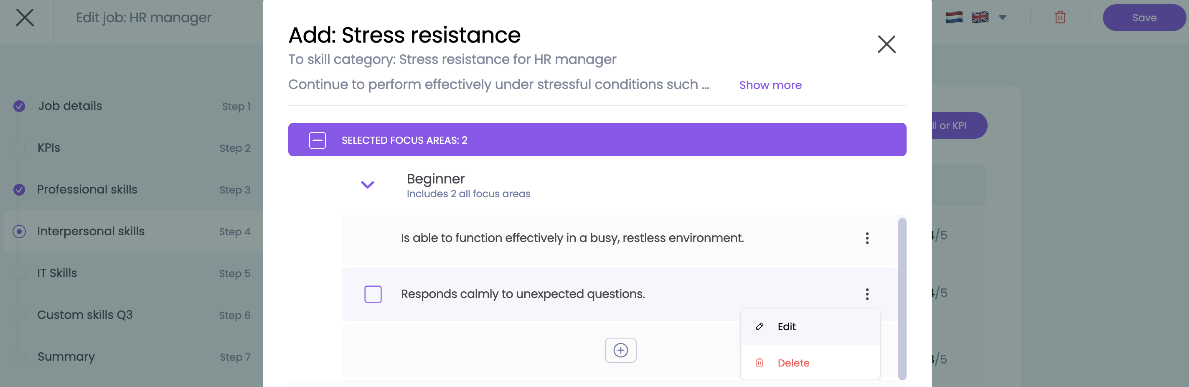1189x387 pixels.
Task: Select the Interpersonal skills step radio
Action: (x=19, y=232)
